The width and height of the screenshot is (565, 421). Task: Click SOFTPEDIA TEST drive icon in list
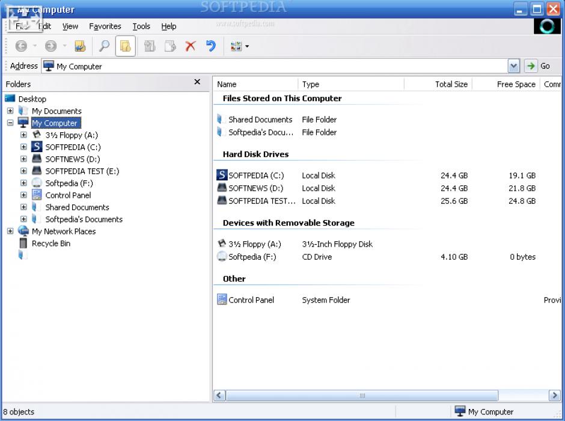[222, 200]
